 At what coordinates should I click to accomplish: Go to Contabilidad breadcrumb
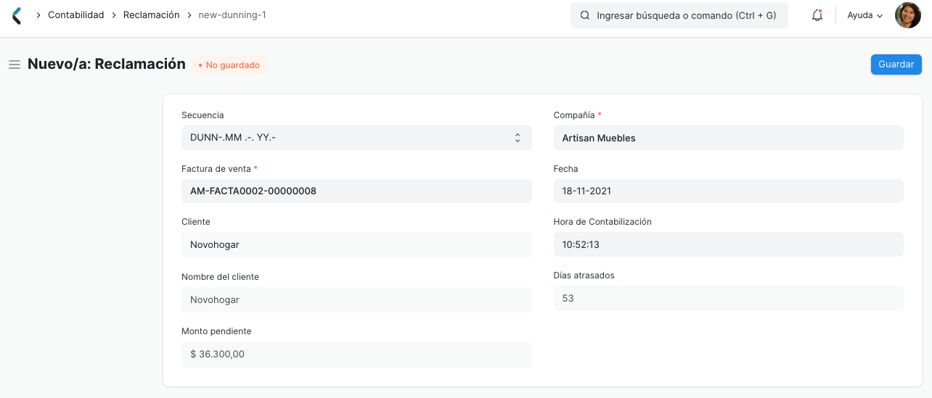[x=76, y=14]
